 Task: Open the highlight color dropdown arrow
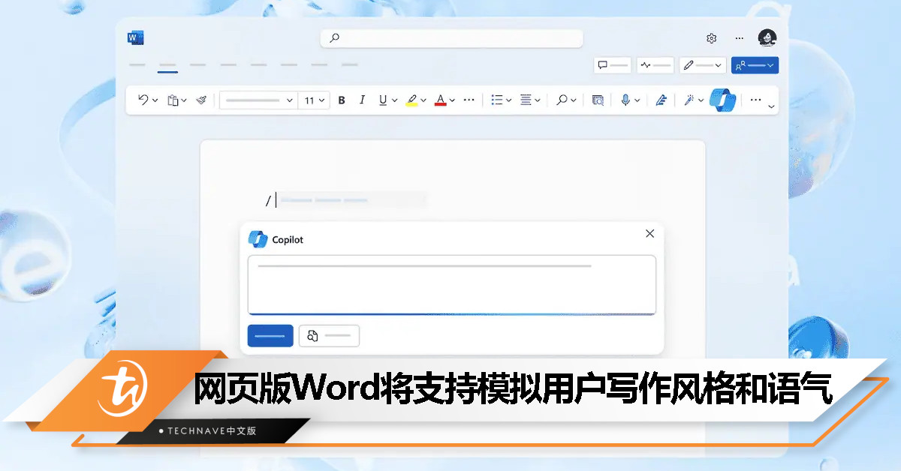pyautogui.click(x=423, y=100)
